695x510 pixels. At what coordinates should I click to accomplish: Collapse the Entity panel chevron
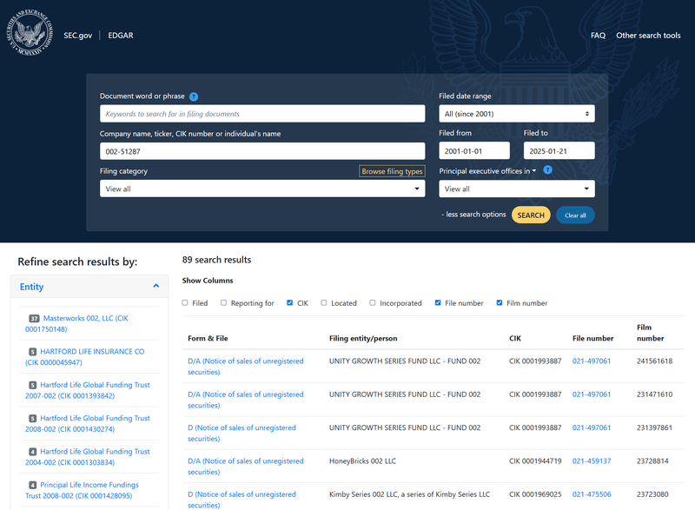(156, 286)
